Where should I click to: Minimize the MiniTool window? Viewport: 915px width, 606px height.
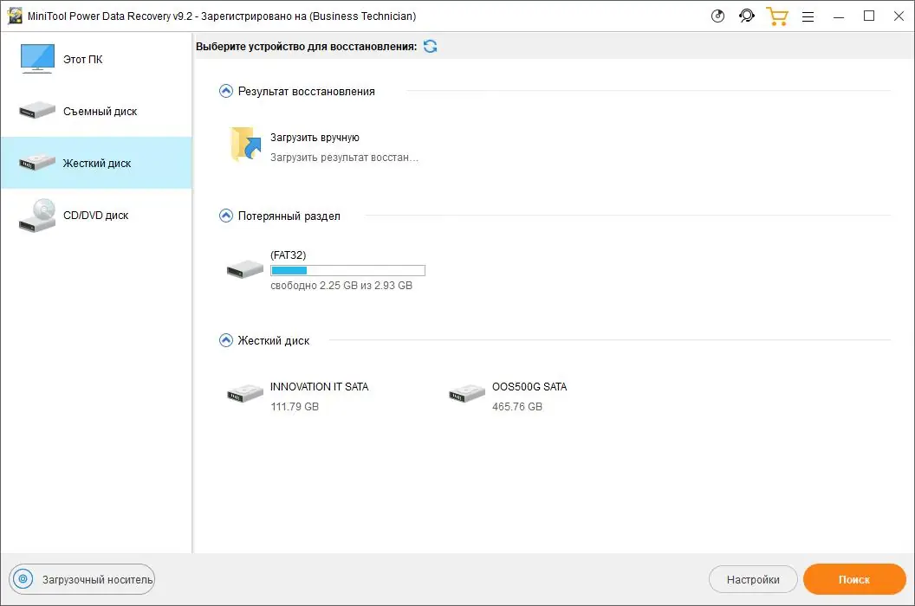pos(839,17)
